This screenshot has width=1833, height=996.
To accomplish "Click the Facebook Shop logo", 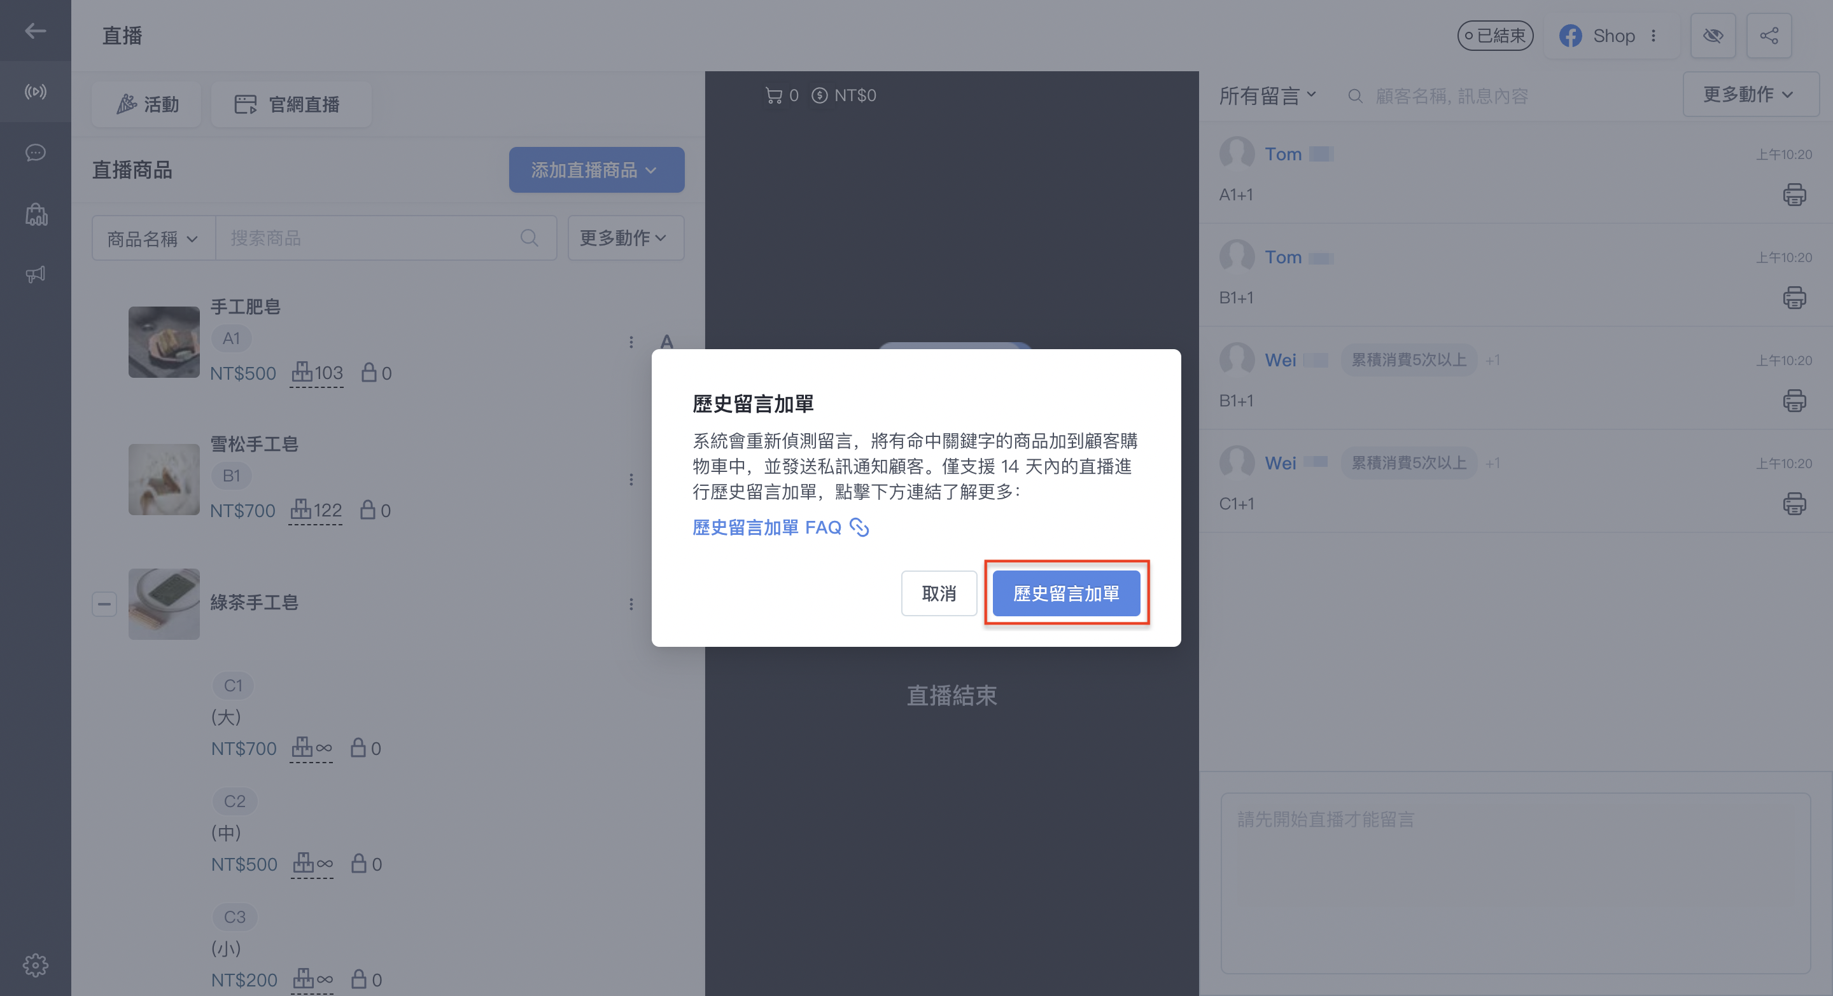I will pyautogui.click(x=1570, y=36).
